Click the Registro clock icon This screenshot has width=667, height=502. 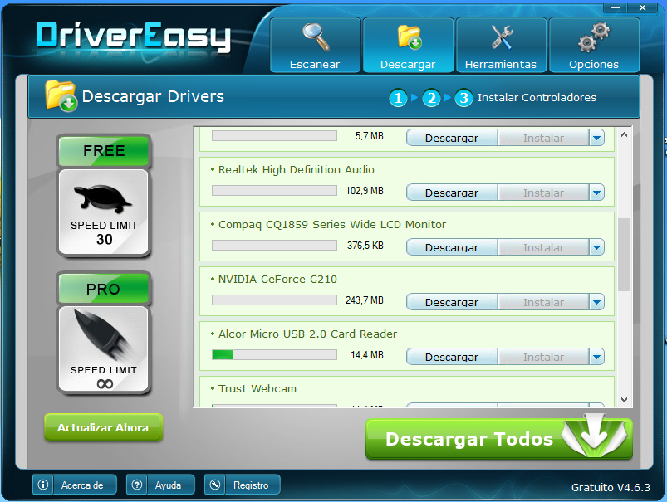tap(214, 485)
